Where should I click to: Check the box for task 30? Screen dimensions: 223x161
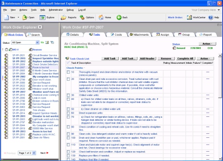[x=68, y=95]
